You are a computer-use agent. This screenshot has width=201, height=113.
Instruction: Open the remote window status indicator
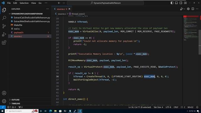(3, 107)
